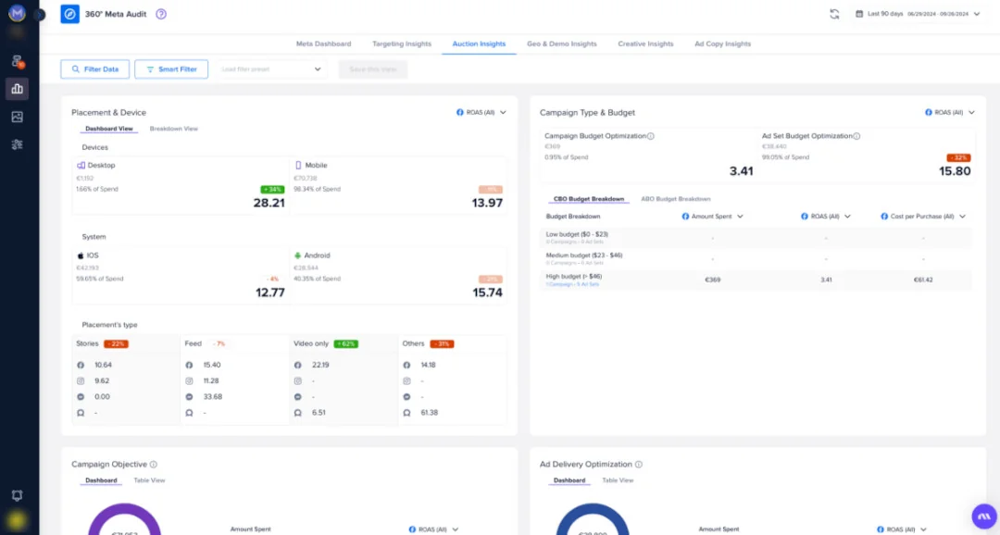This screenshot has width=1000, height=535.
Task: Select Ad Delivery Optimization Dashboard tab
Action: [569, 480]
